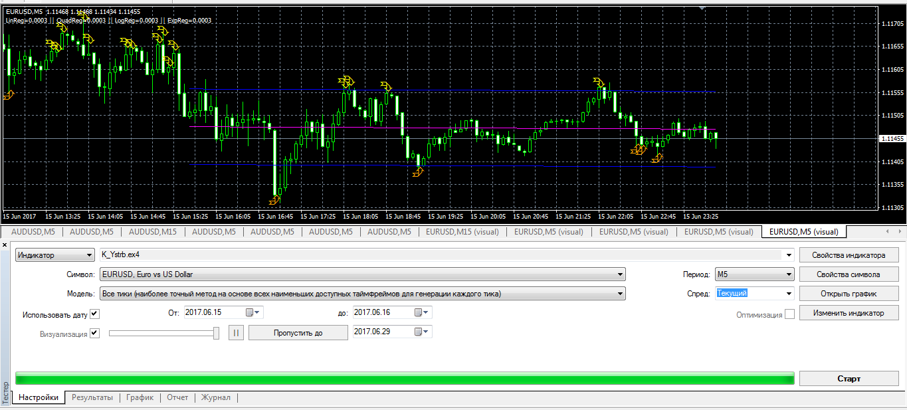Open the 'Журнал' tab
The height and width of the screenshot is (410, 907).
coord(216,397)
